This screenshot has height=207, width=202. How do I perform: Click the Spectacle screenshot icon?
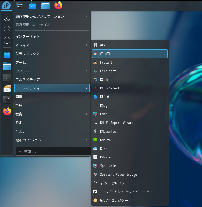point(95,166)
